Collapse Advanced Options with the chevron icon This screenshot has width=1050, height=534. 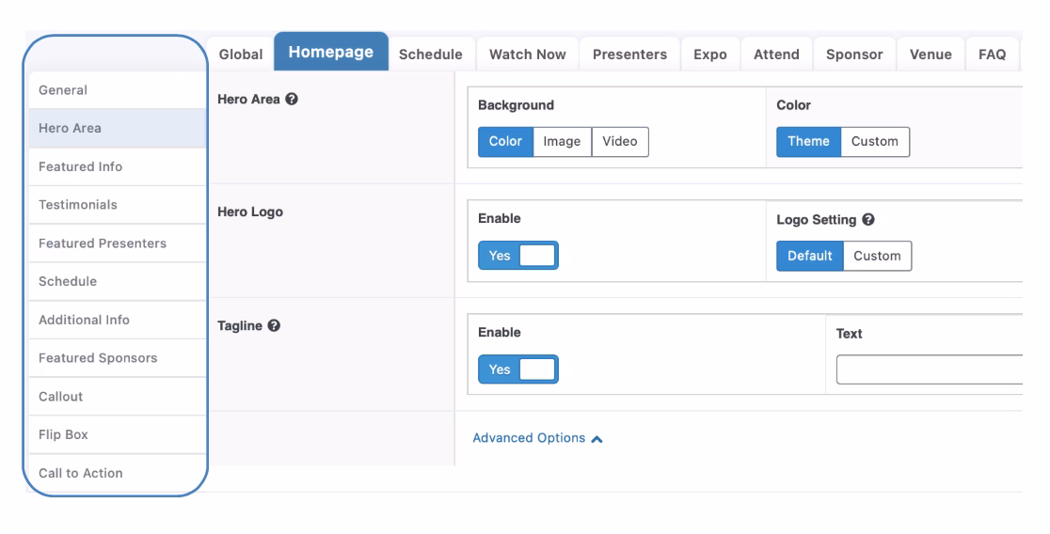point(597,439)
